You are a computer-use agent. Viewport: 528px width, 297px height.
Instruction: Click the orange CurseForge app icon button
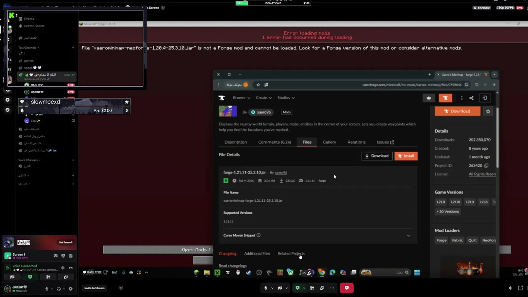pyautogui.click(x=445, y=98)
